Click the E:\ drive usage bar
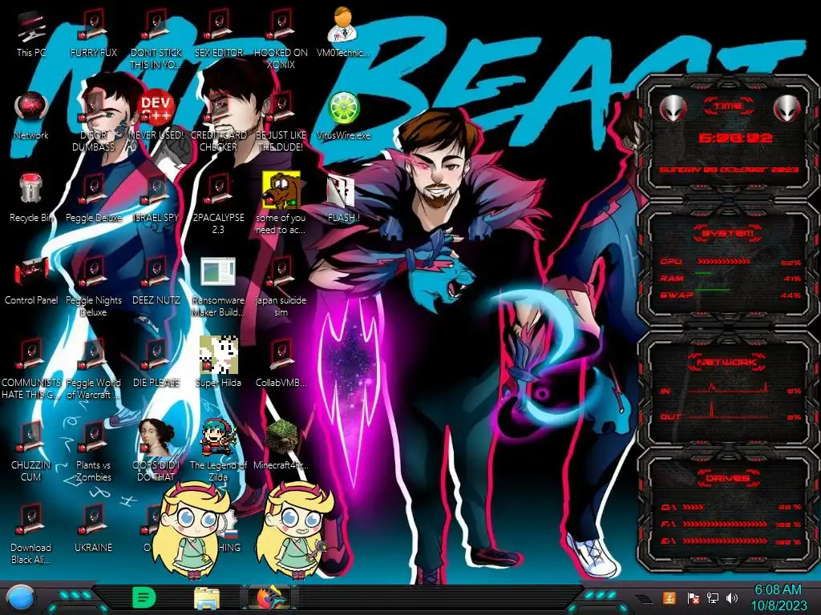The height and width of the screenshot is (615, 821). [725, 541]
